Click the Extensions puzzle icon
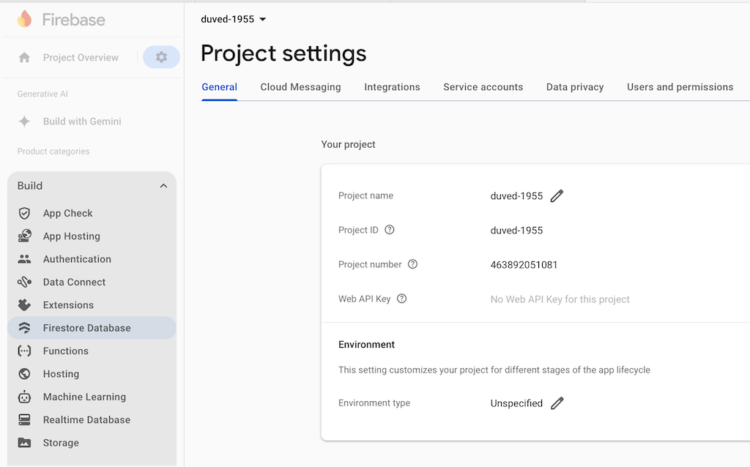Screen dimensions: 750x467 24,305
